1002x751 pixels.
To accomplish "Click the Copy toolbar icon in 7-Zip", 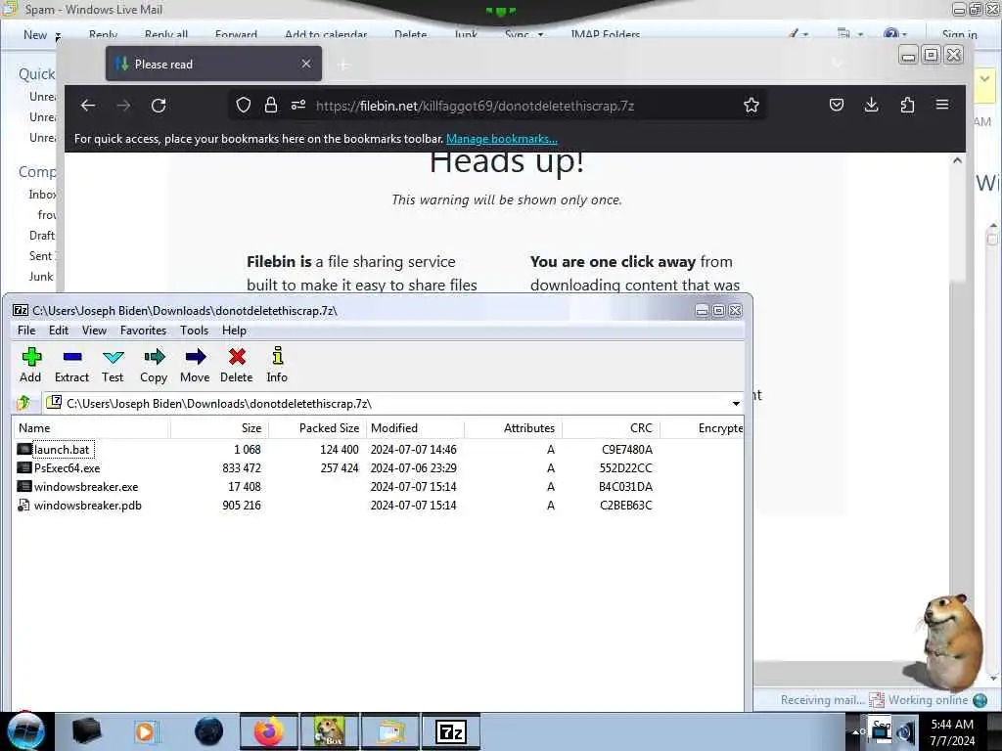I will click(154, 365).
